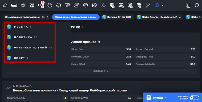Viewport: 202px width, 102px height.
Task: Select Популярное Специальные предложения tab
Action: [x=76, y=17]
